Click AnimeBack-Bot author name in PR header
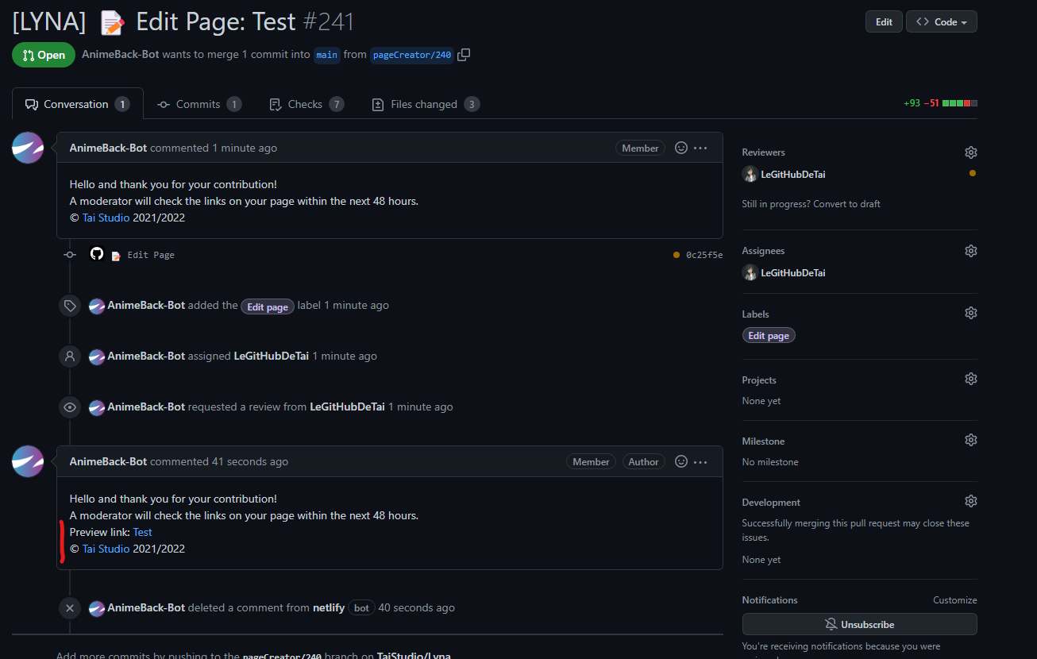Screen dimensions: 1037x659 (x=121, y=55)
